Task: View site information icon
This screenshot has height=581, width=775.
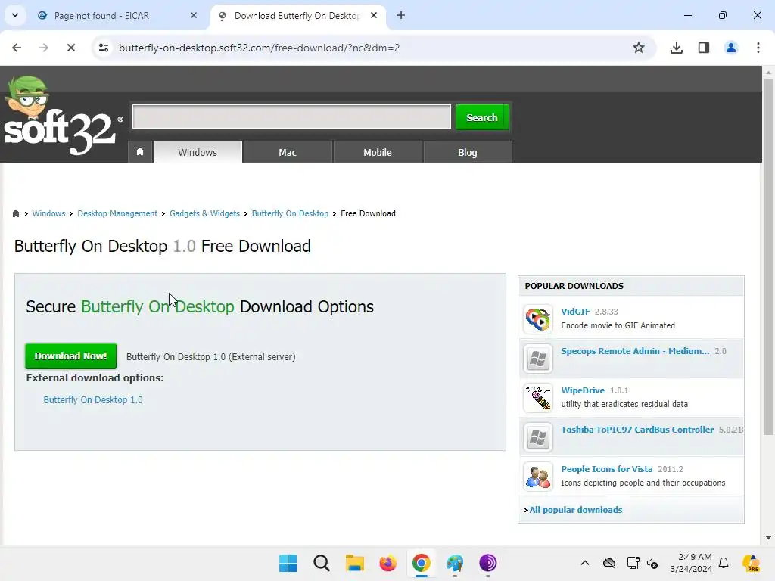Action: pos(104,48)
